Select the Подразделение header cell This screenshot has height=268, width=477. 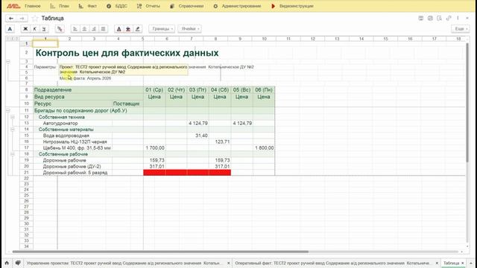coord(88,90)
